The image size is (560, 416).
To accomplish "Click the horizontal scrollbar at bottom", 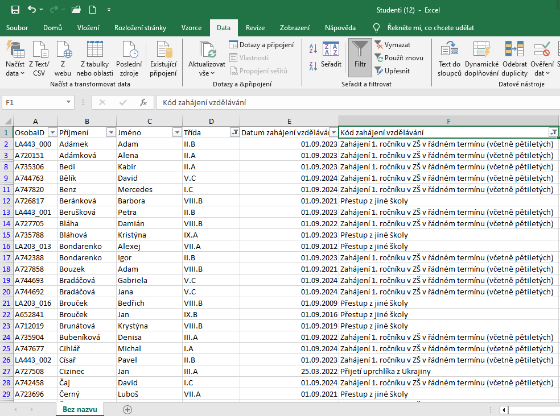I will (x=532, y=410).
